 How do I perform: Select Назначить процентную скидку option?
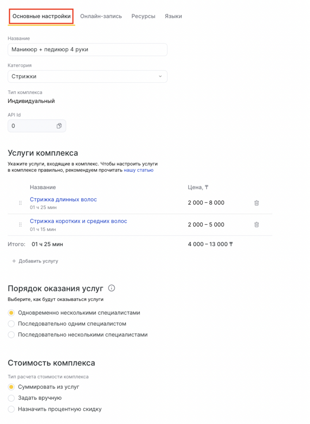(x=12, y=409)
